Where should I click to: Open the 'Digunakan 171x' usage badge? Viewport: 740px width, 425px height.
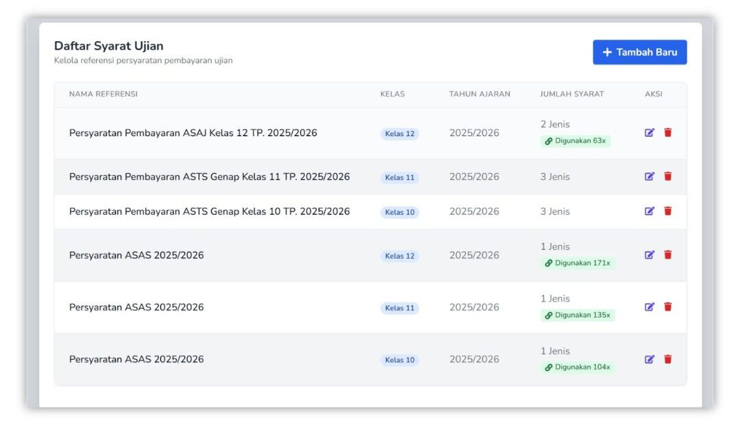[x=577, y=263]
